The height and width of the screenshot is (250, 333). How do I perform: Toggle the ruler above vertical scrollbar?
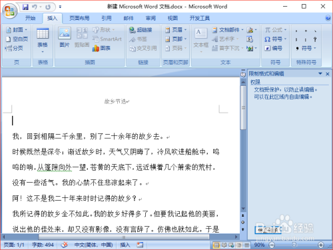point(243,74)
